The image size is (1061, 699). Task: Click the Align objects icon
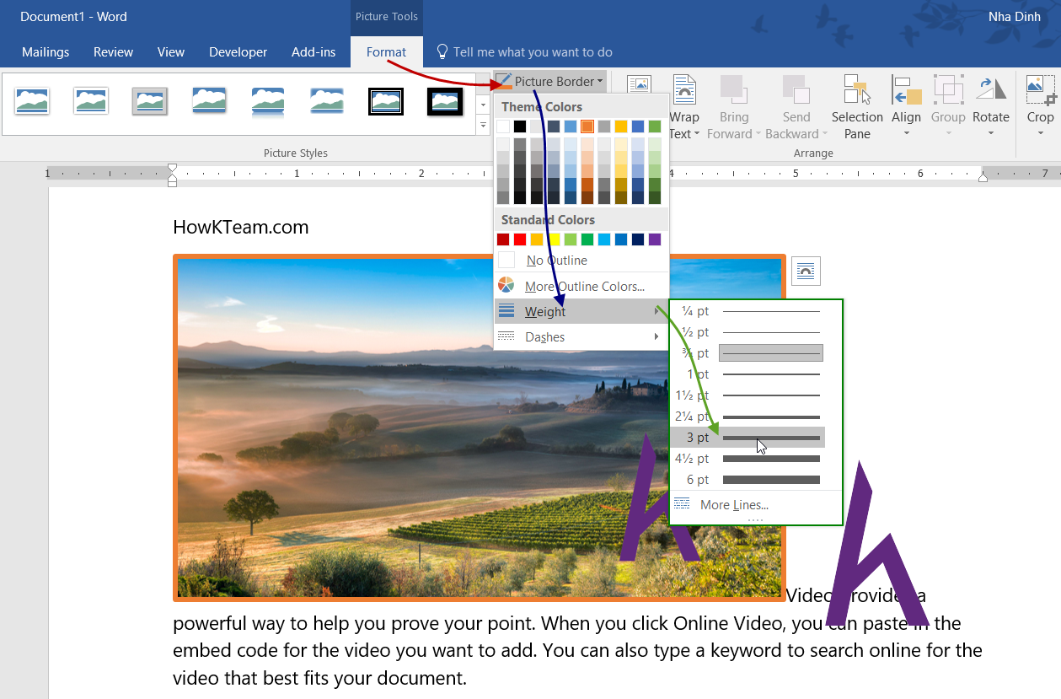(907, 89)
